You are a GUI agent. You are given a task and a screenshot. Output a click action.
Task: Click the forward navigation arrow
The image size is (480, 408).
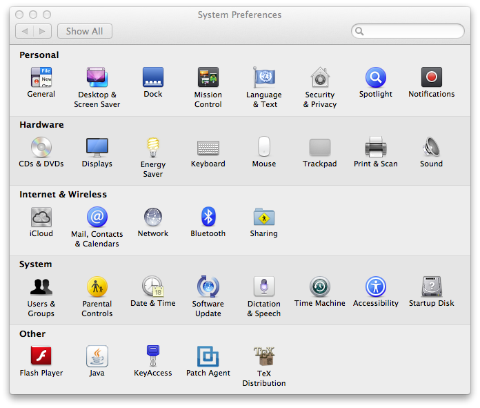(x=42, y=31)
